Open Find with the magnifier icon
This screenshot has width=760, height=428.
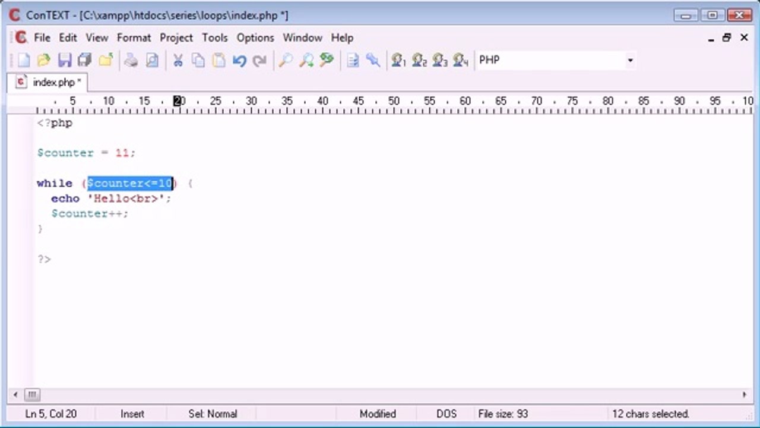286,60
